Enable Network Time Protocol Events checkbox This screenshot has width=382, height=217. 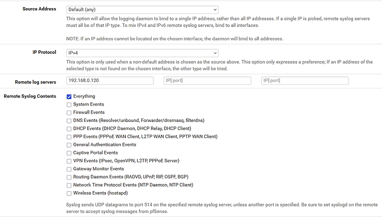click(x=69, y=185)
